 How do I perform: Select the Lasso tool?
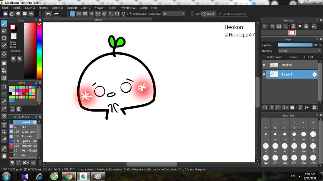point(4,94)
